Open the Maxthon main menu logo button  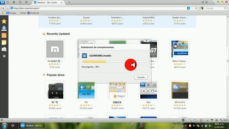point(3,3)
